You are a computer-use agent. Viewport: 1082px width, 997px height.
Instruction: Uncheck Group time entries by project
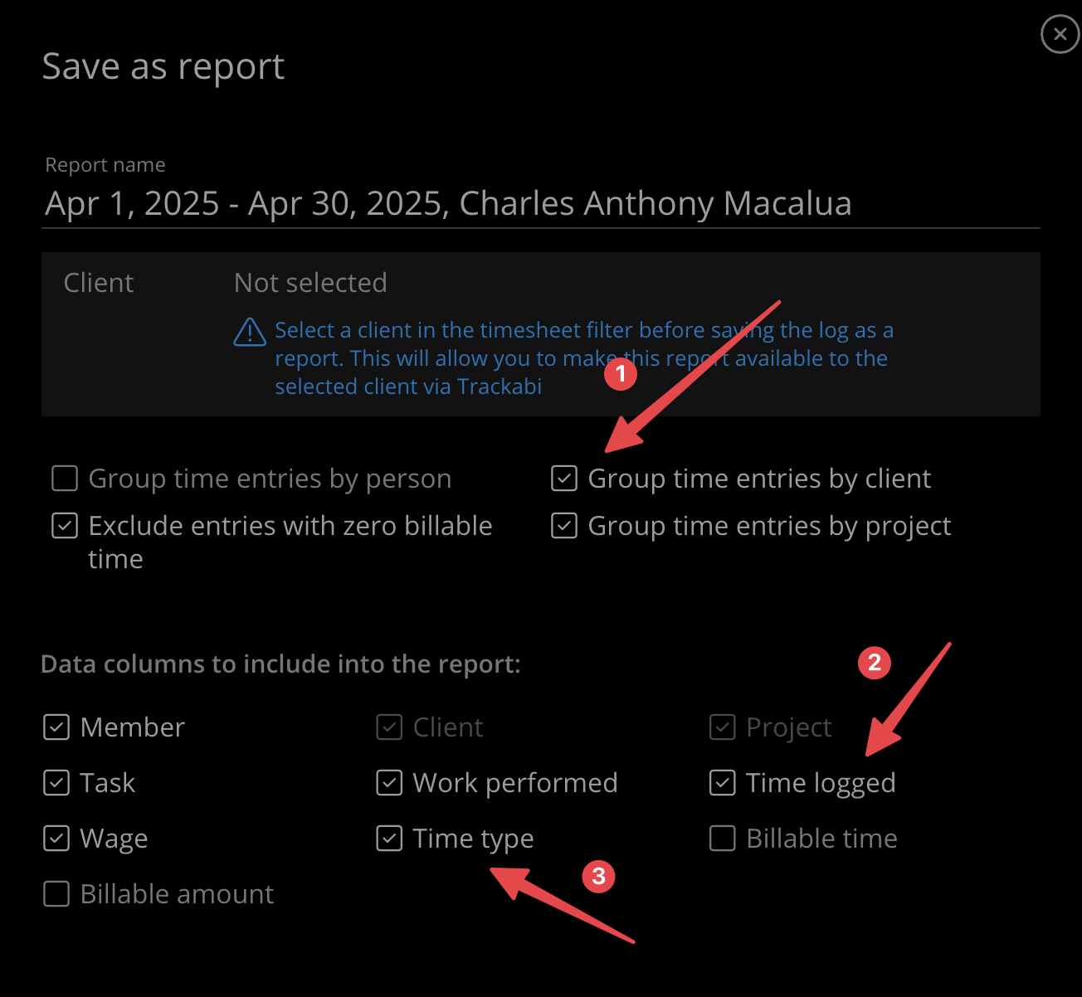564,526
